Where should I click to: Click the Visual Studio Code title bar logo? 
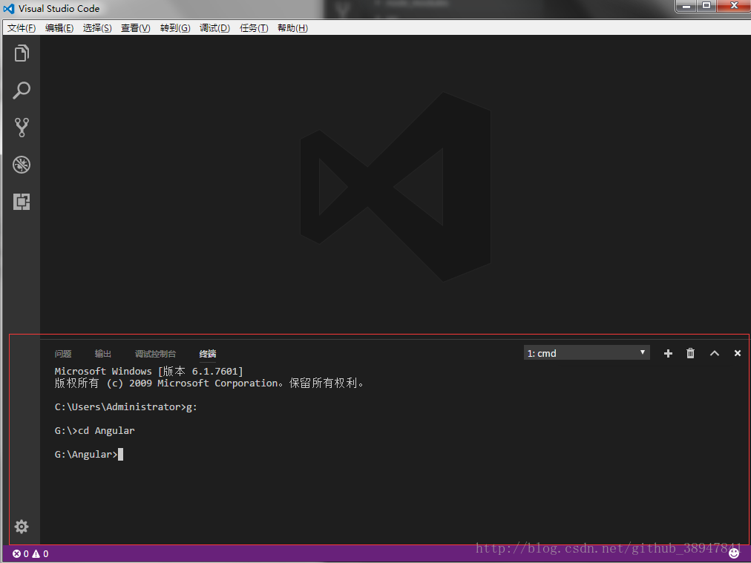9,9
